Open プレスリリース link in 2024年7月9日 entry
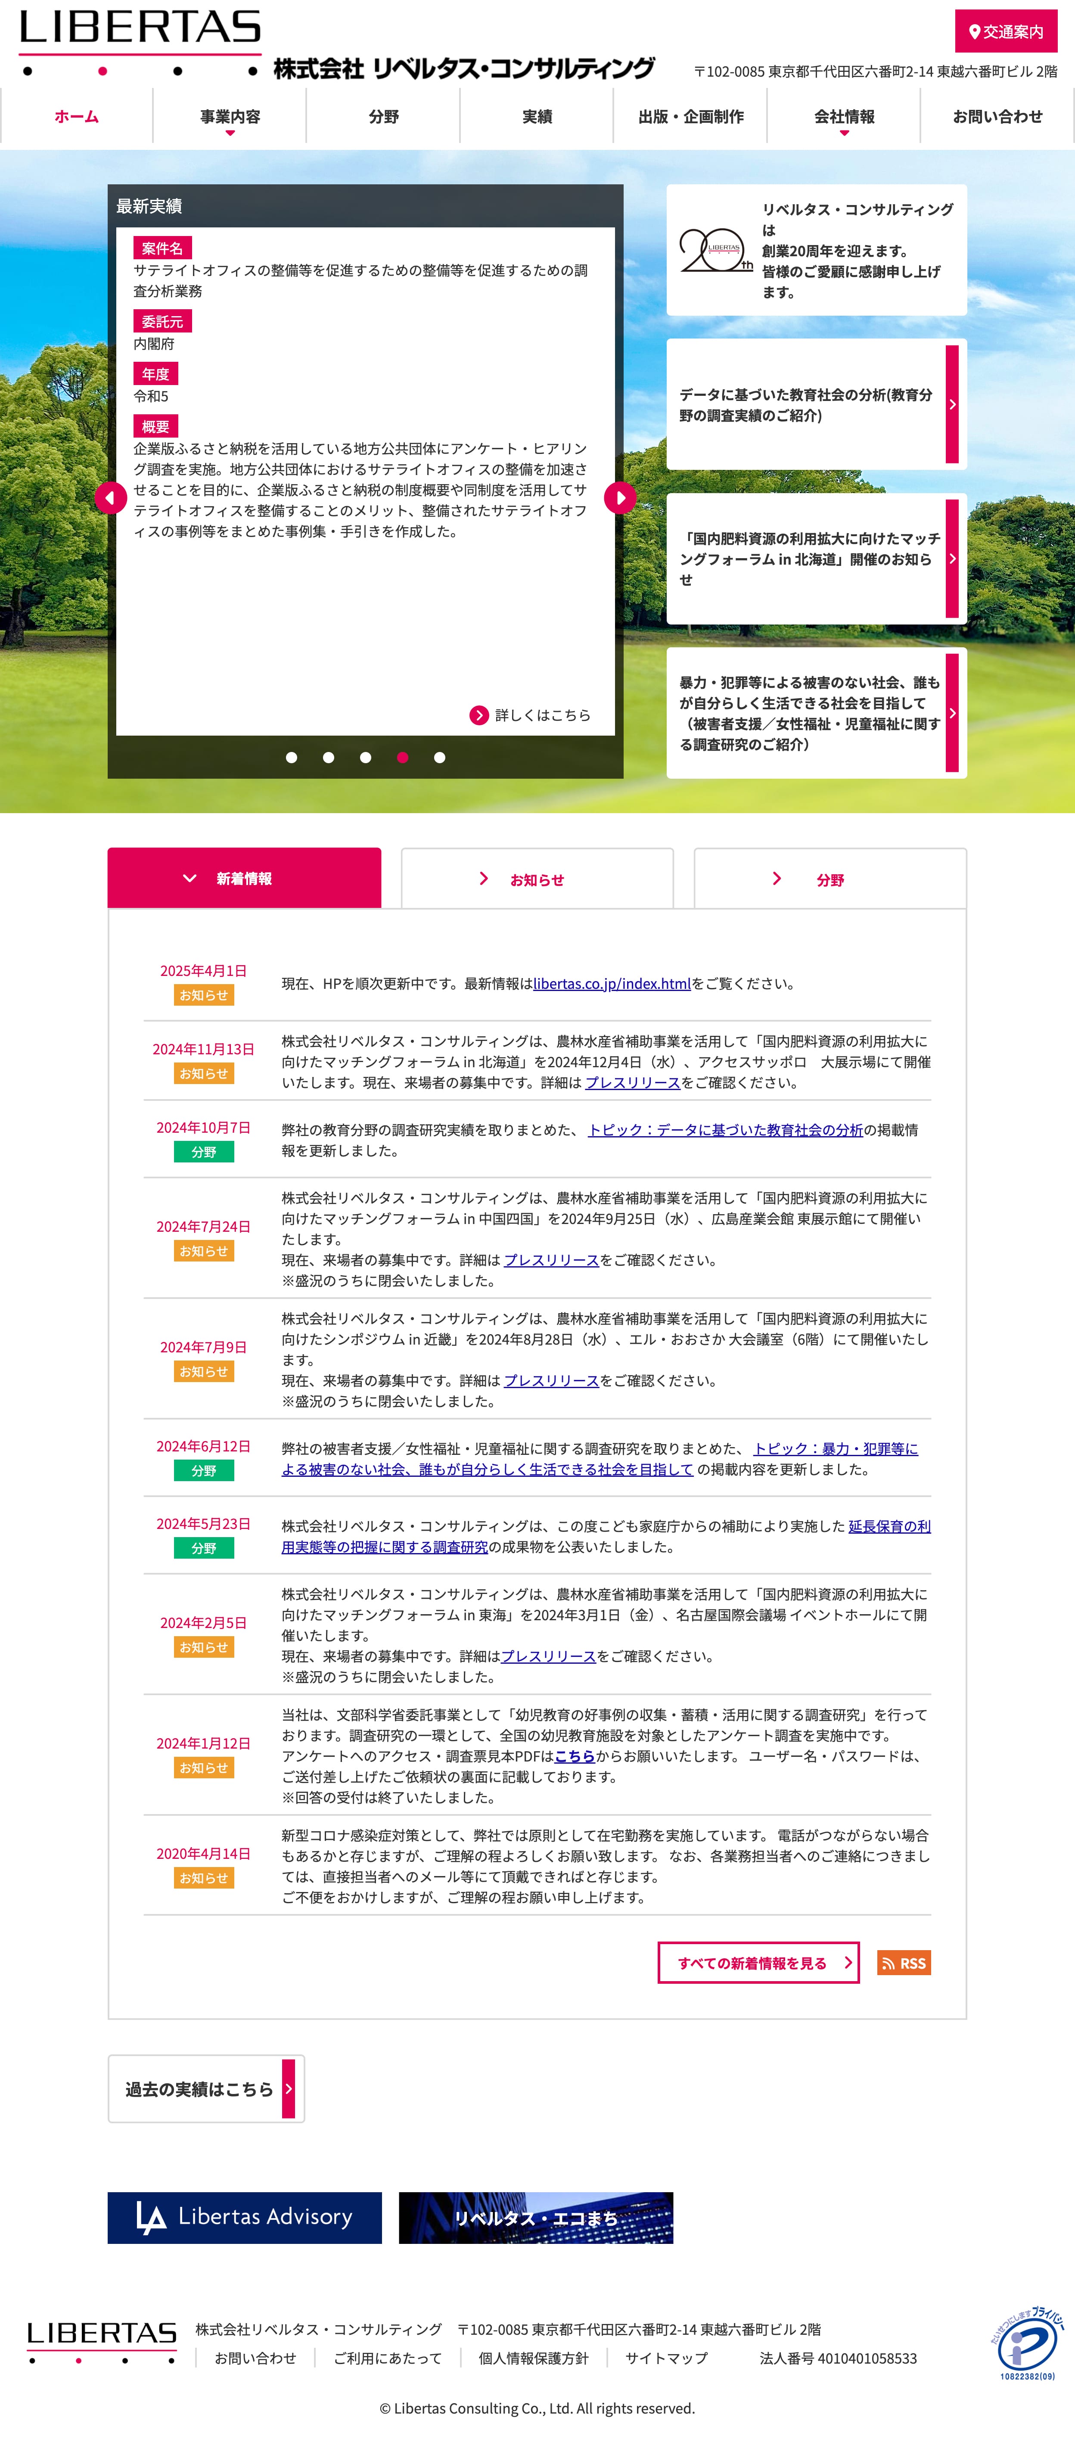Screen dimensions: 1075x2442 click(551, 1380)
